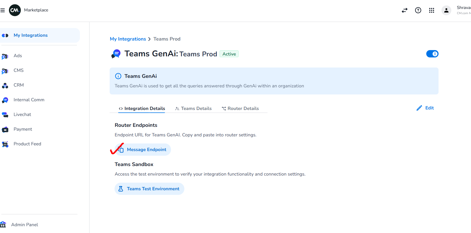This screenshot has width=471, height=233.
Task: Click the My Integrations sidebar icon
Action: [5, 35]
